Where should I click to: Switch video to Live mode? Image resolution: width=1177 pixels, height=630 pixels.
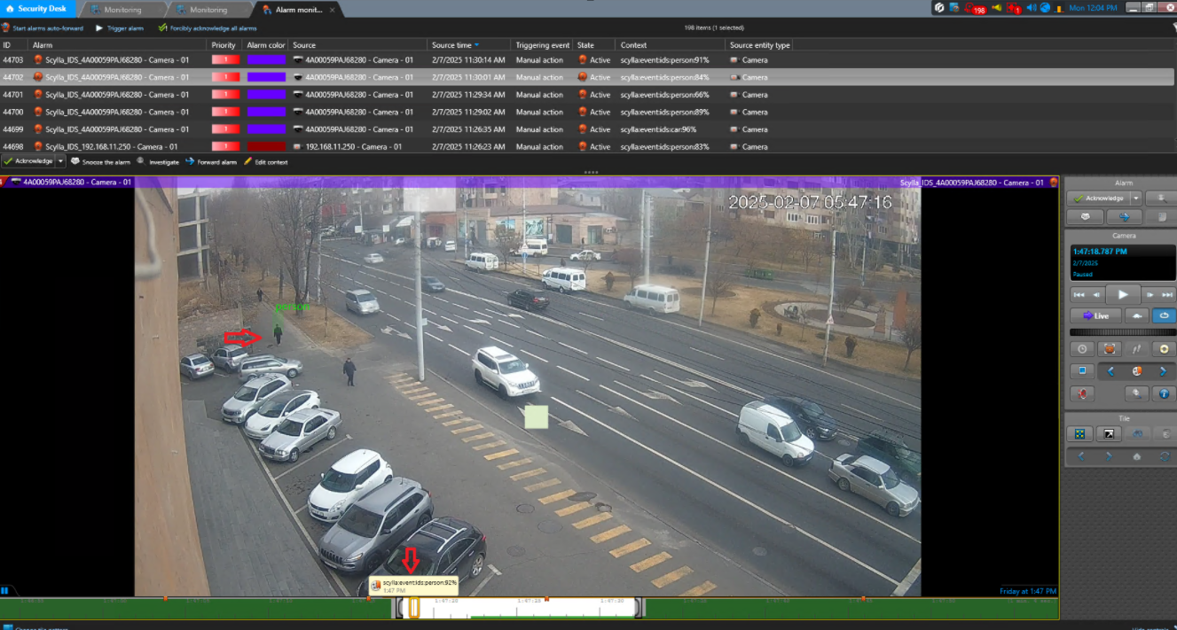[x=1095, y=315]
